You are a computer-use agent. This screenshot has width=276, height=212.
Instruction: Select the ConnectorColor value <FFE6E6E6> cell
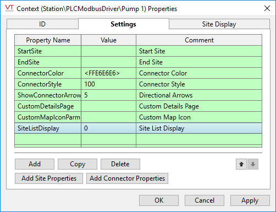pyautogui.click(x=108, y=73)
